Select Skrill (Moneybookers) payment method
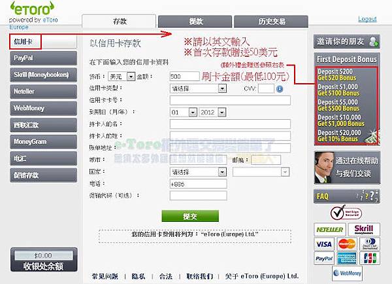This screenshot has width=392, height=284. pyautogui.click(x=44, y=75)
